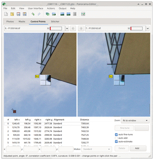Click the Save As toolbar icon
Screen dimensions: 154x160
click(x=25, y=14)
